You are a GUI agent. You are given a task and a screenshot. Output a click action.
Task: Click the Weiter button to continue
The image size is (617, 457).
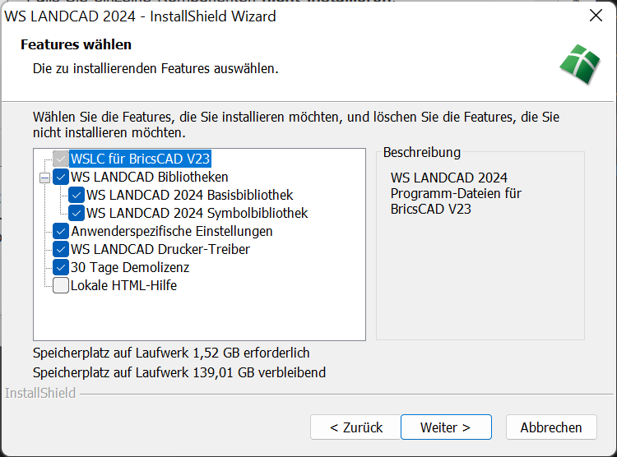point(445,427)
